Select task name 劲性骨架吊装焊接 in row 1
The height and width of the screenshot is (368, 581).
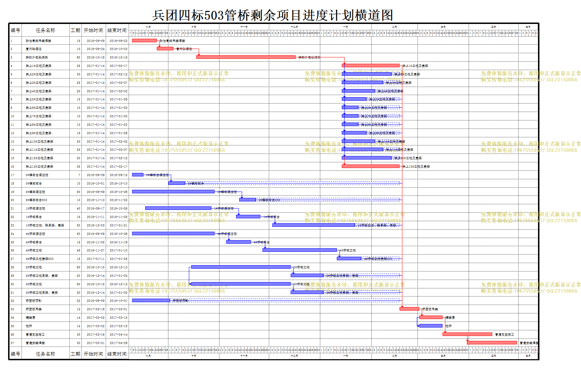(x=38, y=41)
